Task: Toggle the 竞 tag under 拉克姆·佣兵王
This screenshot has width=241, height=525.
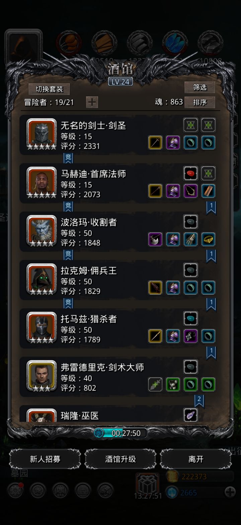Action: point(68,303)
